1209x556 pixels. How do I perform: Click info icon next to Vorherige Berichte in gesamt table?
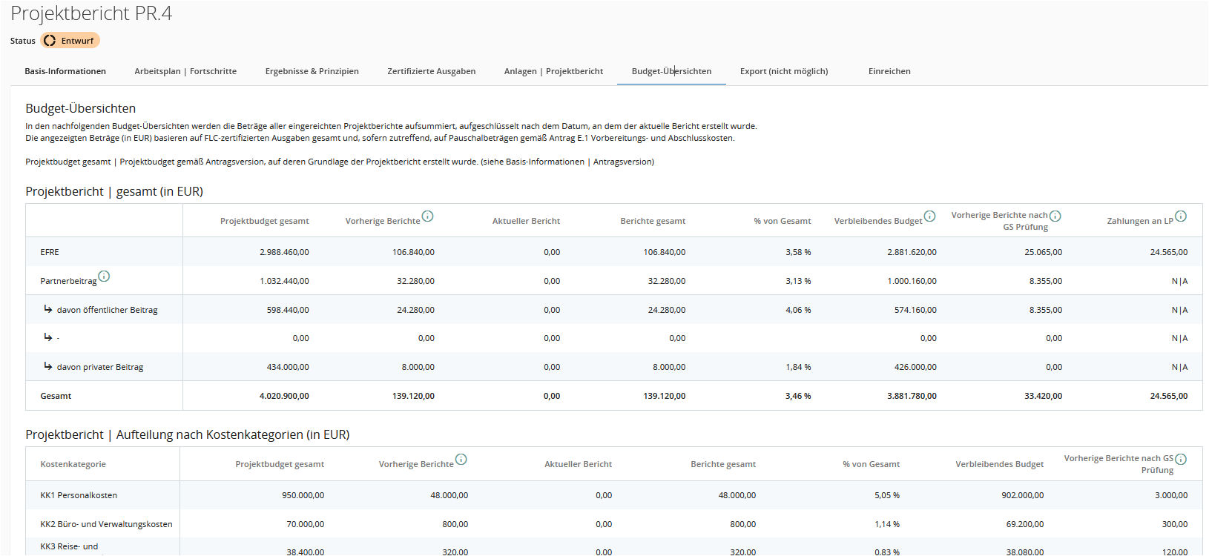click(x=427, y=216)
